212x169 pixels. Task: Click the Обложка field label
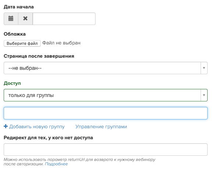click(15, 34)
